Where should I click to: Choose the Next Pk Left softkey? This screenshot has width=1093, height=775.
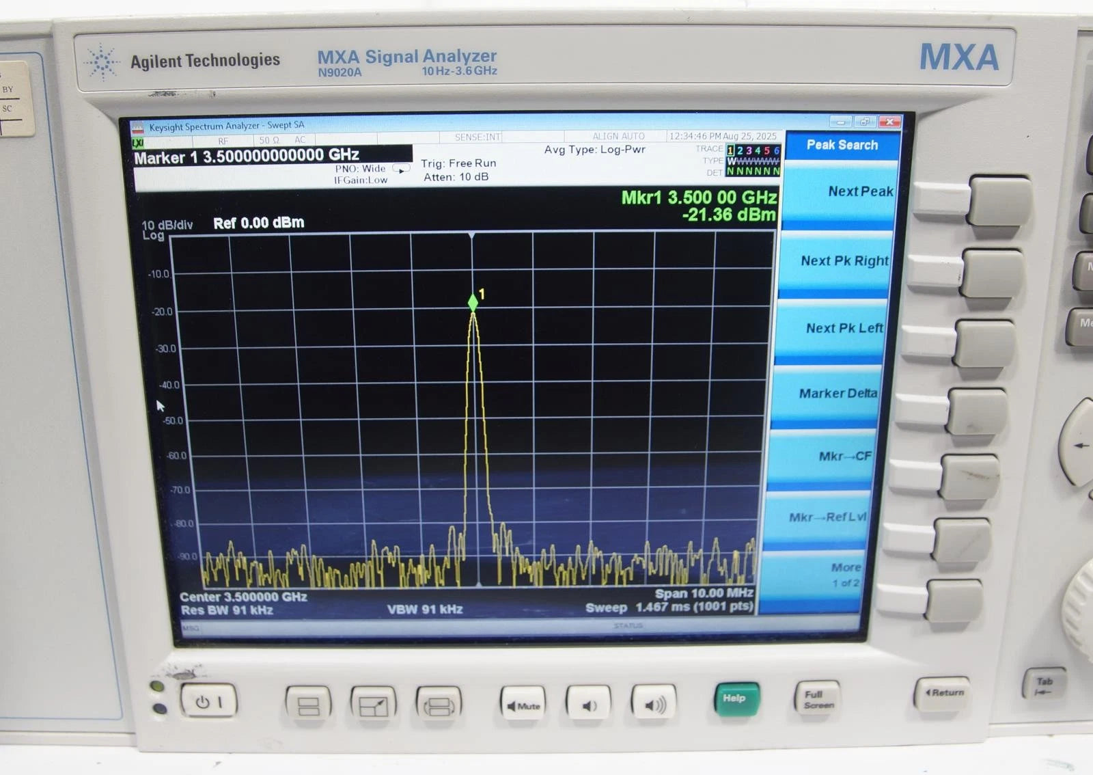[x=831, y=331]
